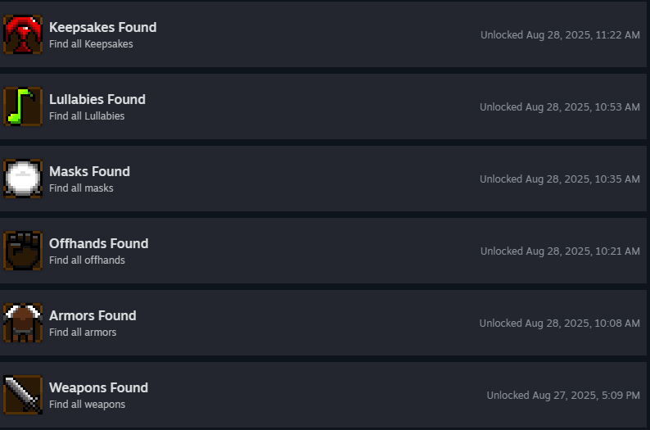This screenshot has width=650, height=430.
Task: Click the red Keepsakes achievement icon
Action: [x=23, y=34]
